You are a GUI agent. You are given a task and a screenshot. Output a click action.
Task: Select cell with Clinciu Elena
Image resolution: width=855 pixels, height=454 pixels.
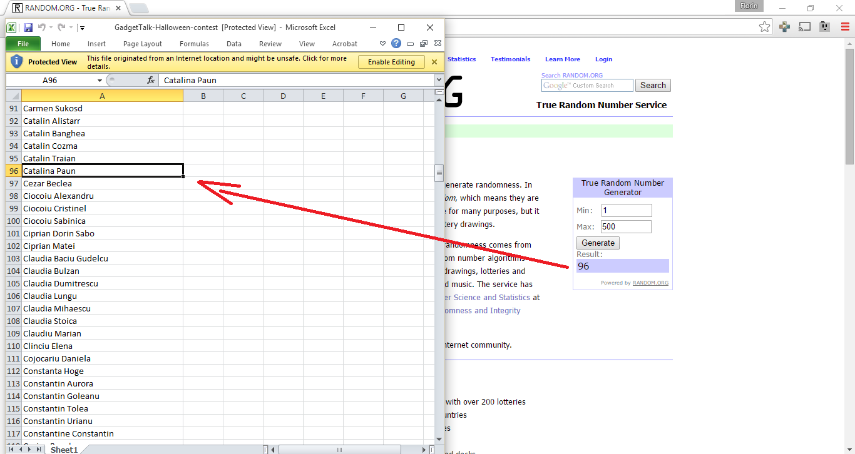click(102, 346)
